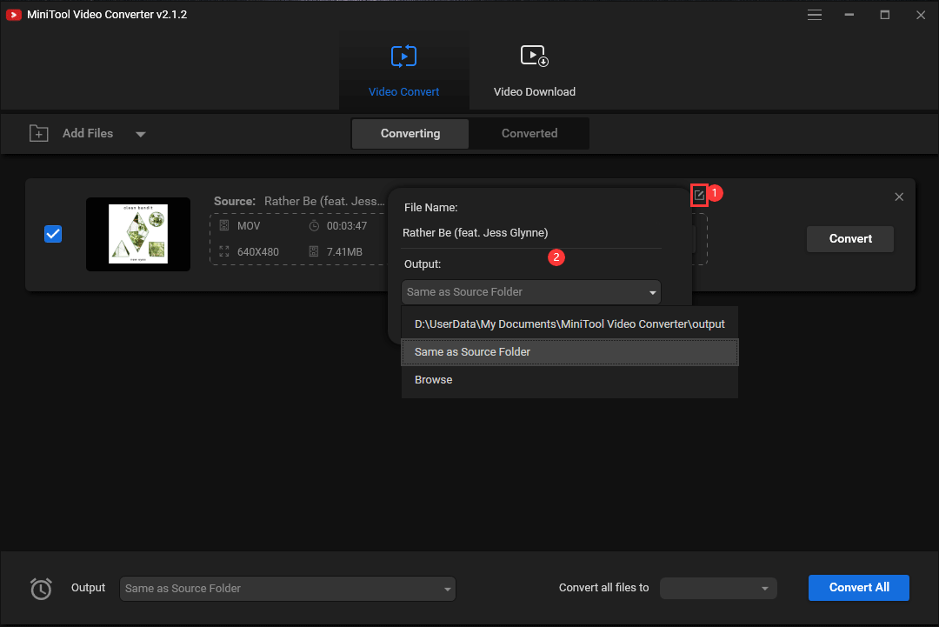Choose Same as Source Folder option

pyautogui.click(x=569, y=352)
